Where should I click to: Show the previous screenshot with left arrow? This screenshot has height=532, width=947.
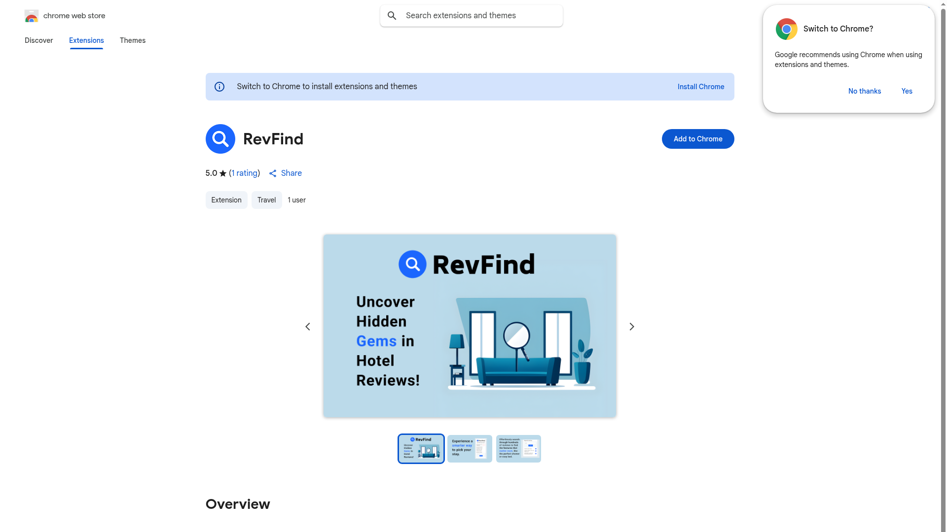(308, 327)
